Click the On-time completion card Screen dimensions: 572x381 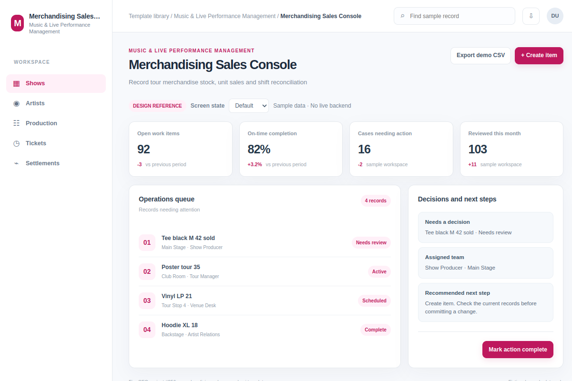291,149
